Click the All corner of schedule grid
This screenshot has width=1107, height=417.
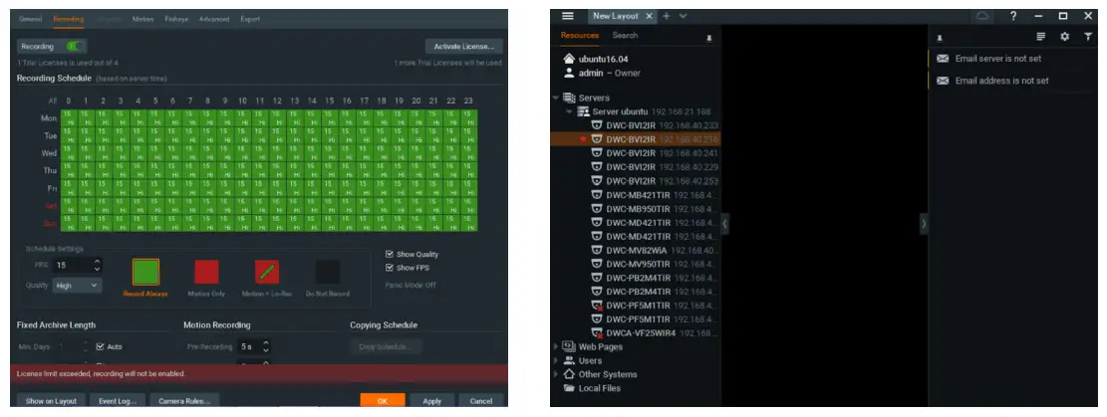point(52,101)
